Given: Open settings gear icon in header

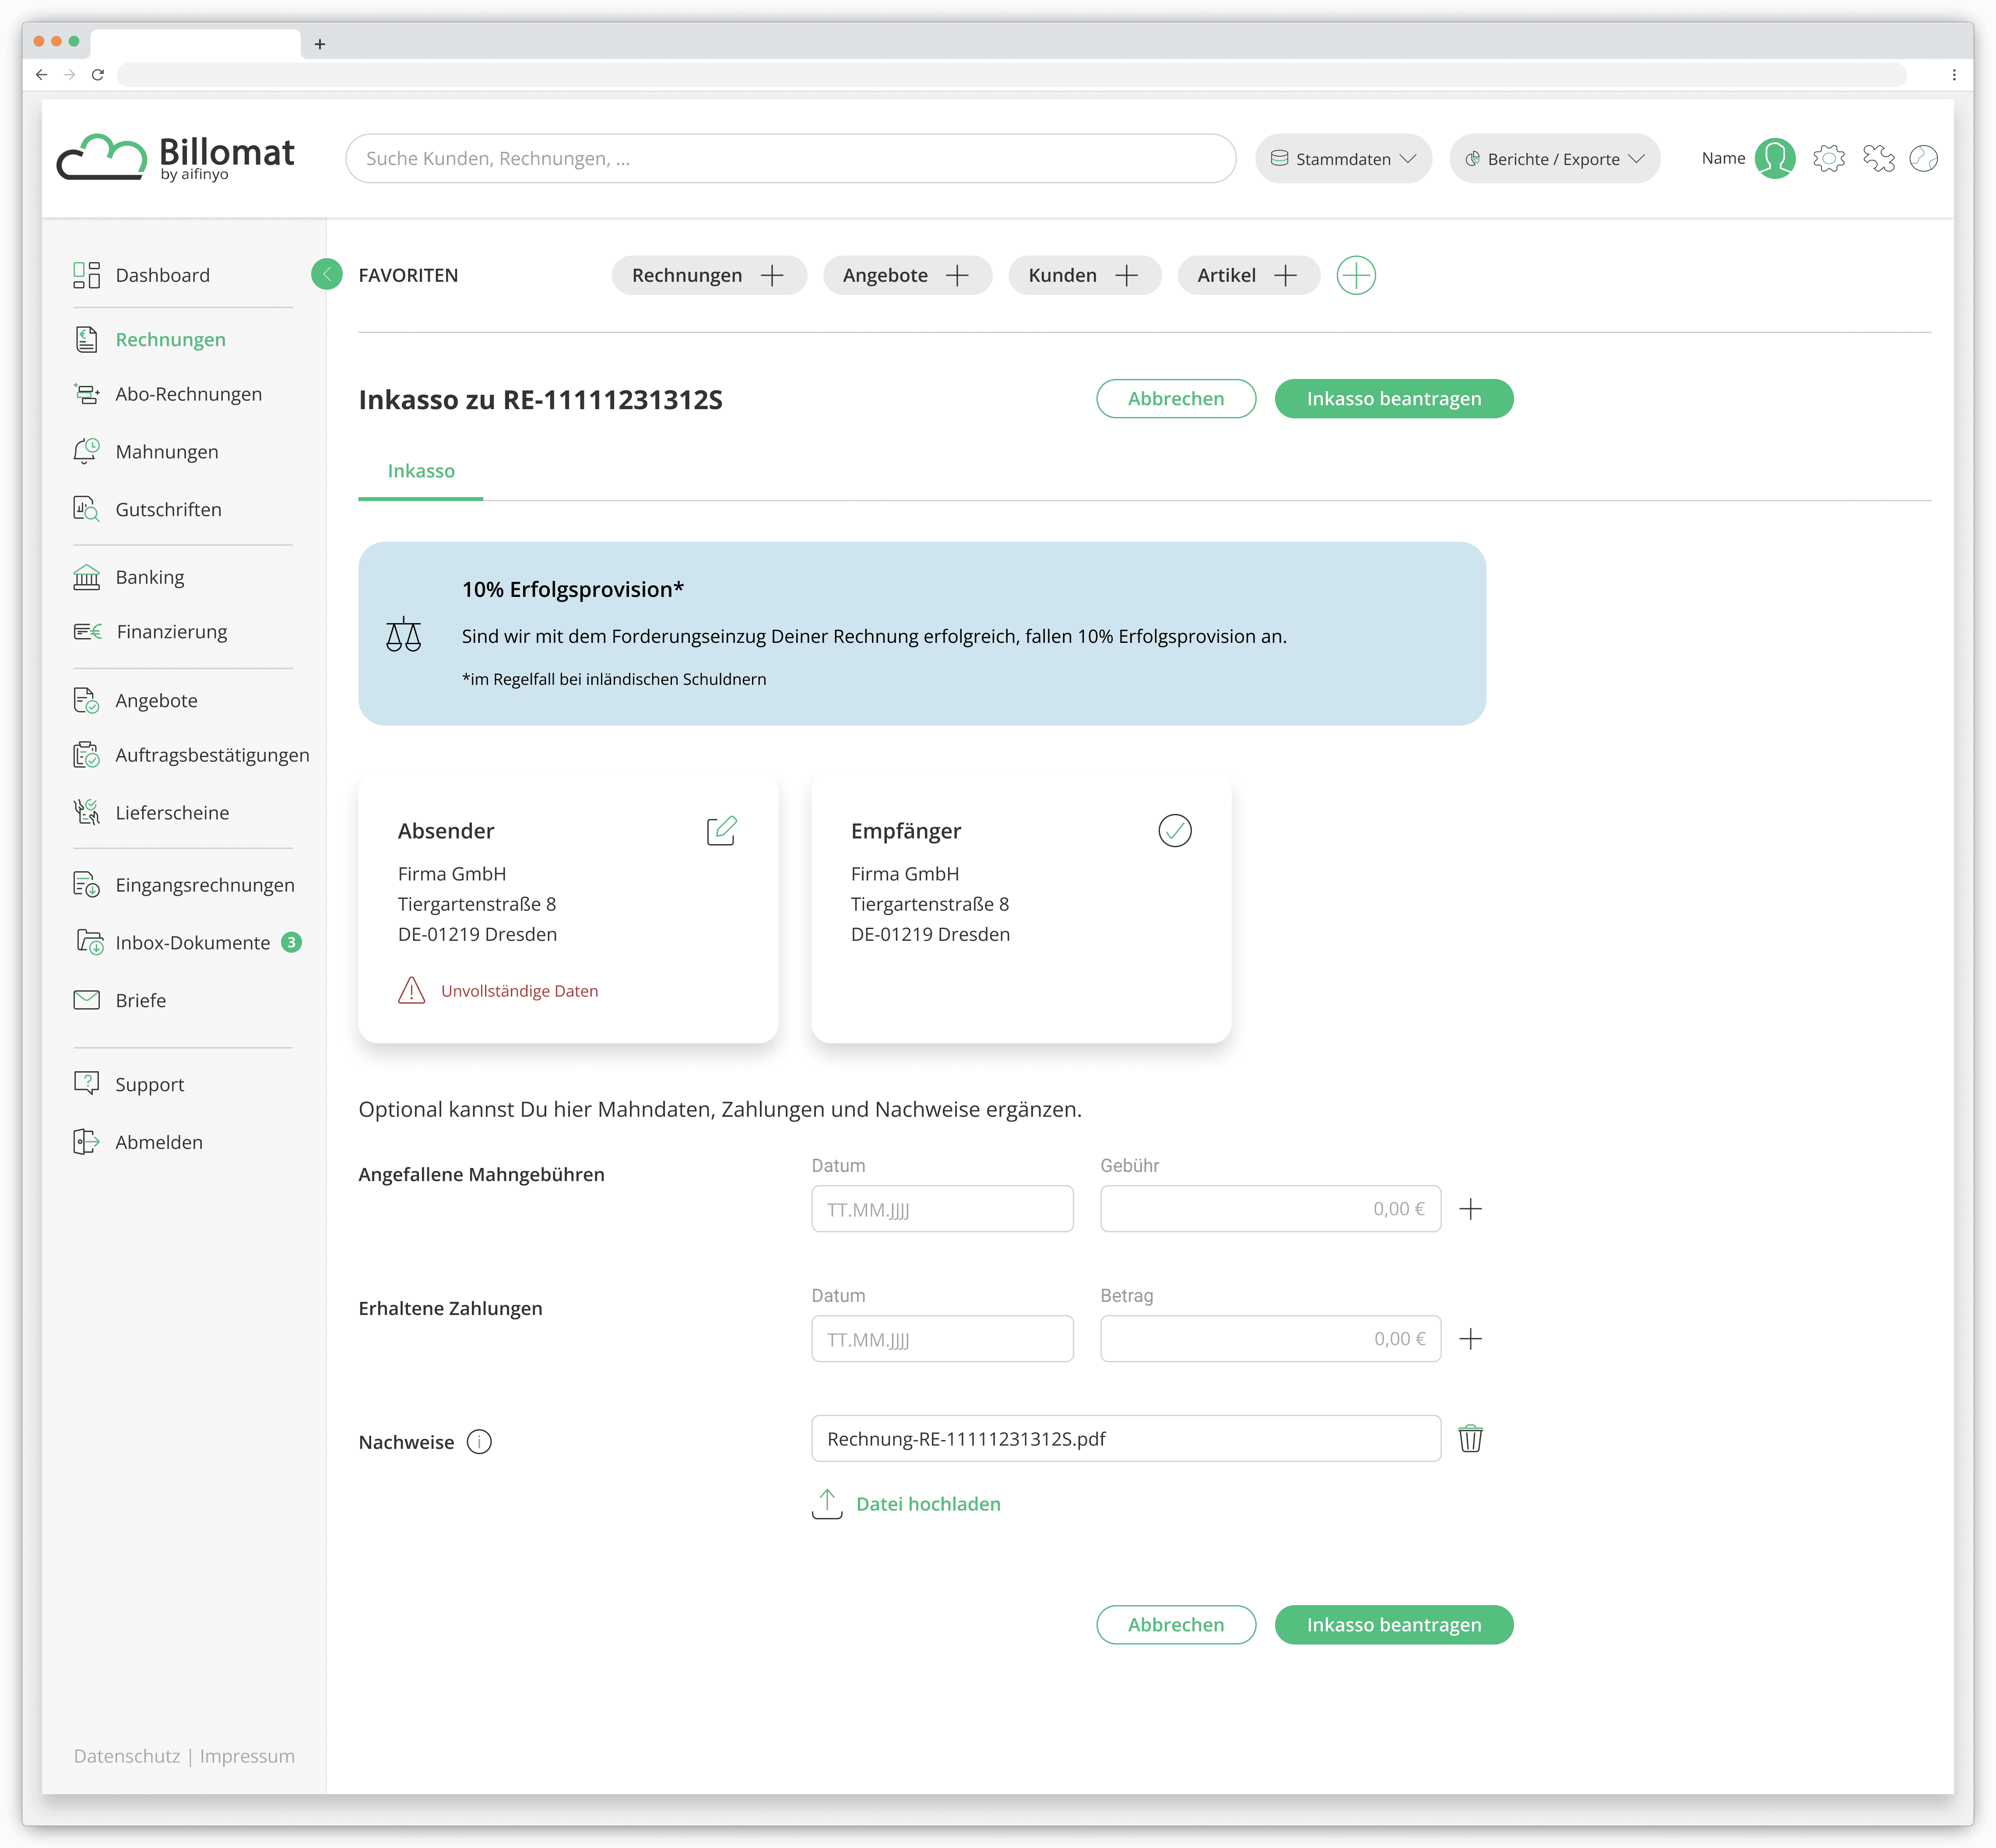Looking at the screenshot, I should [1828, 158].
